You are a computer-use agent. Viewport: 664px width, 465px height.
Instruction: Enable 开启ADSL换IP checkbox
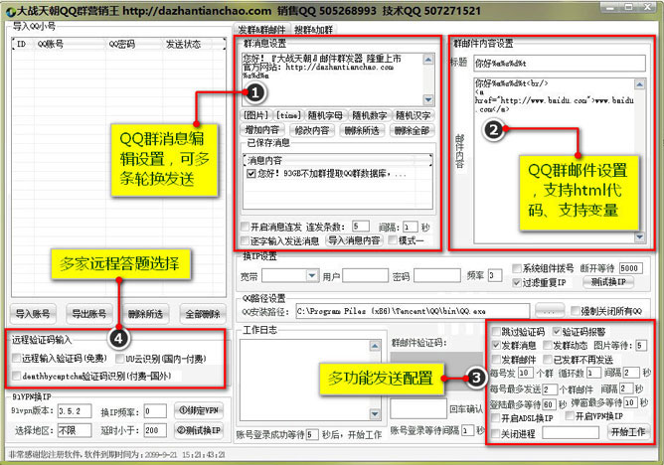[x=495, y=418]
